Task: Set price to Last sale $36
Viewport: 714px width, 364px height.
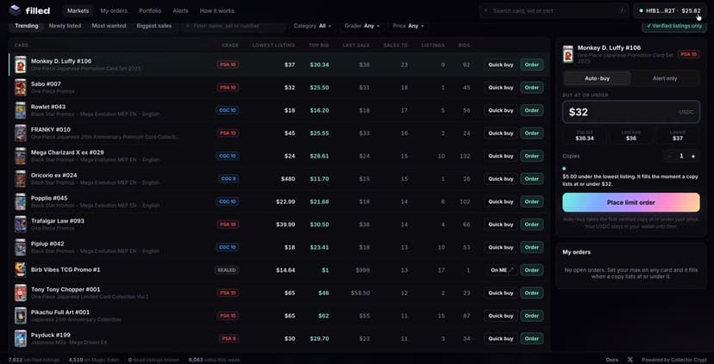Action: (630, 135)
